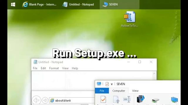
Task: Click the Notepad icon in window title bar
Action: 35,62
